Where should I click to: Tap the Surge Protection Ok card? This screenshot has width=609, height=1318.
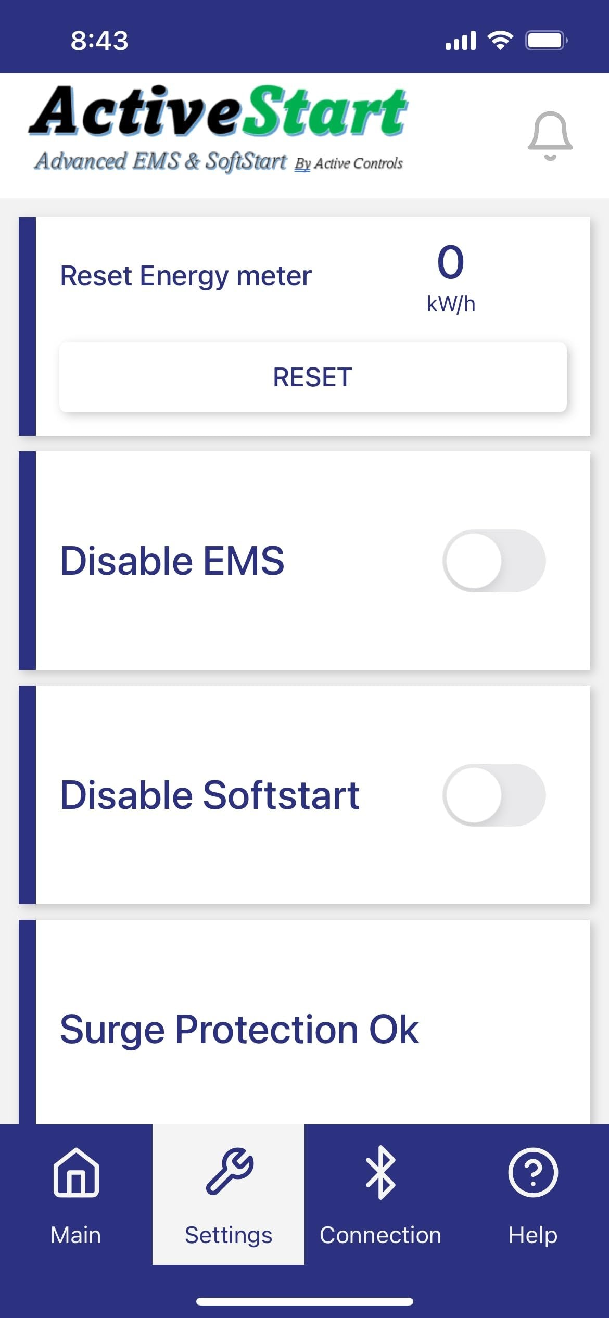tap(304, 1029)
